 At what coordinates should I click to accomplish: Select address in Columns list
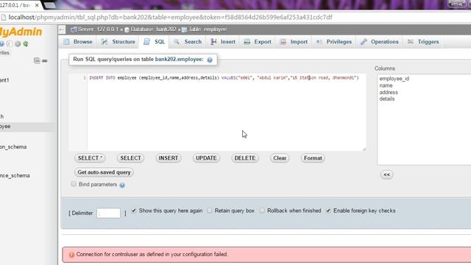pos(389,92)
